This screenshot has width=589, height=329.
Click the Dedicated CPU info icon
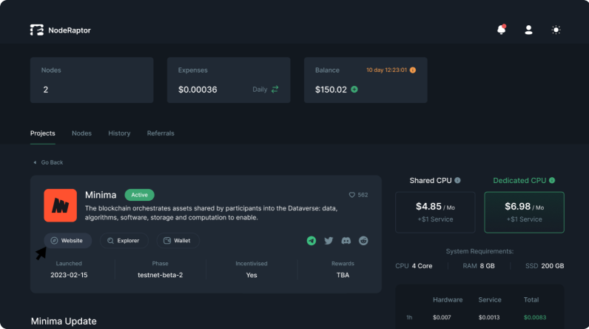click(552, 180)
